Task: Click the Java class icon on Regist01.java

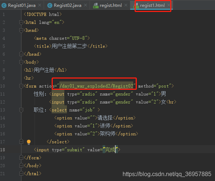Action: click(x=4, y=5)
